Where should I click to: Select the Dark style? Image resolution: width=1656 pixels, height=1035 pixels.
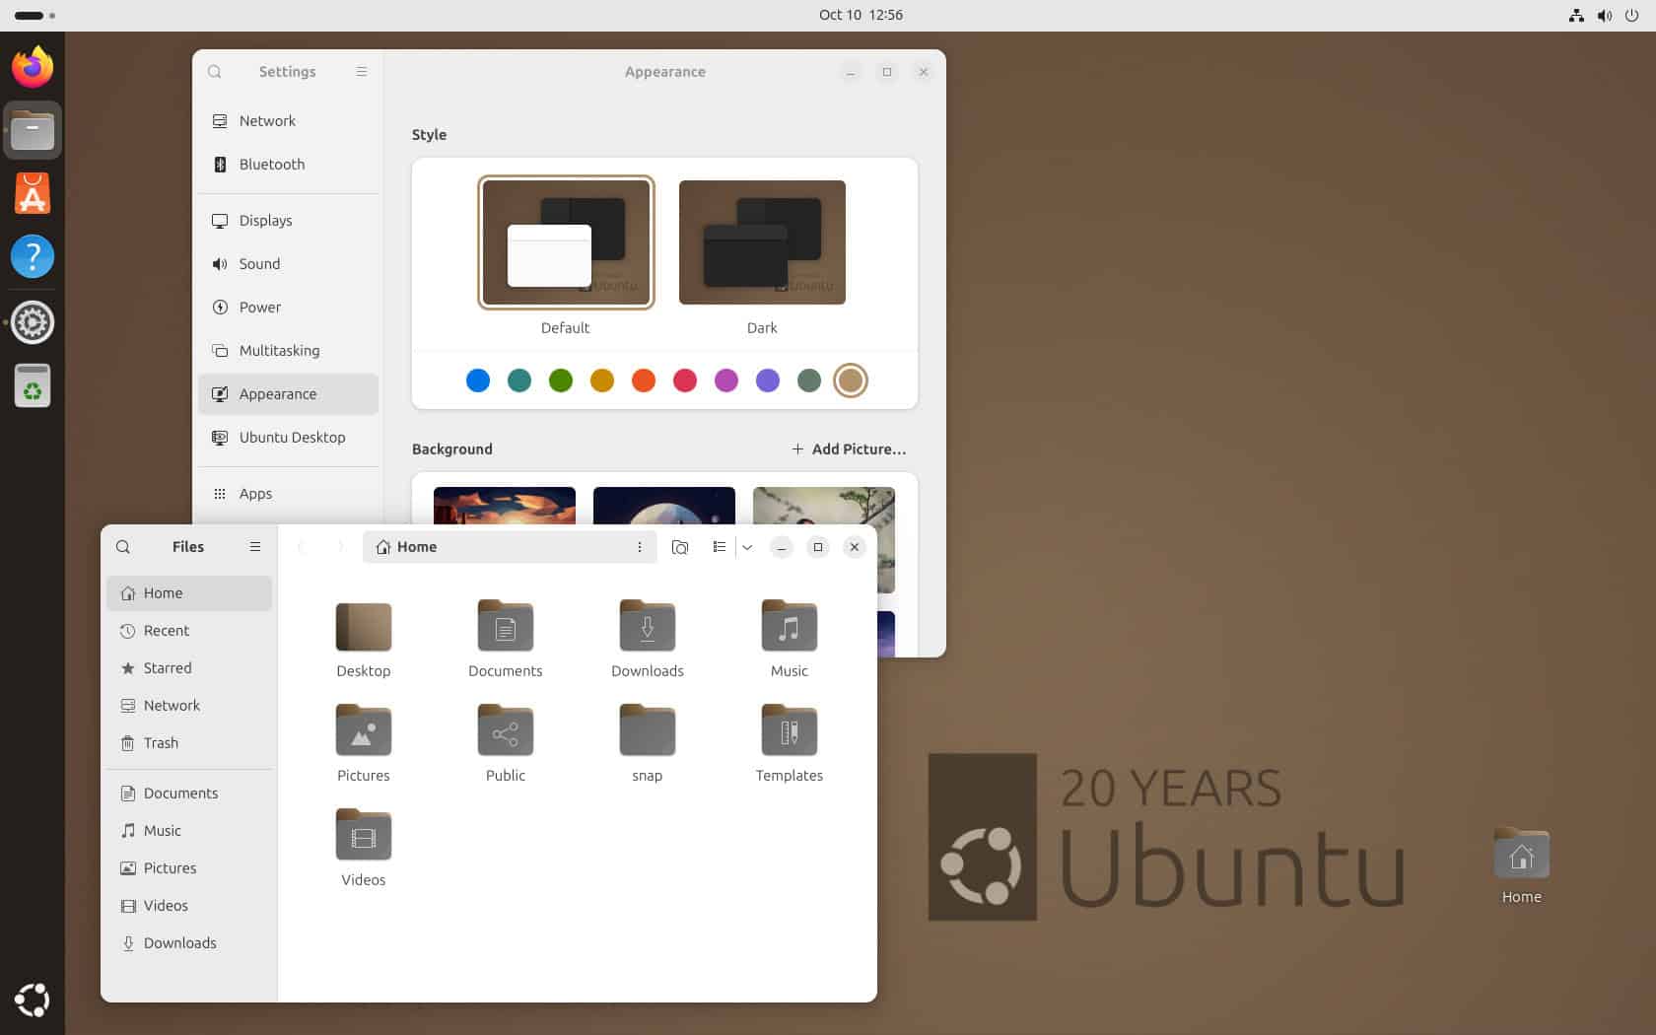pos(761,241)
